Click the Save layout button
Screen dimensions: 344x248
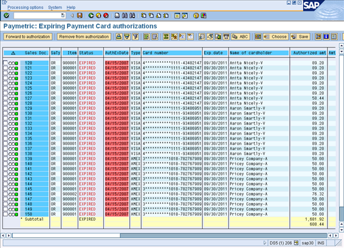pos(300,37)
